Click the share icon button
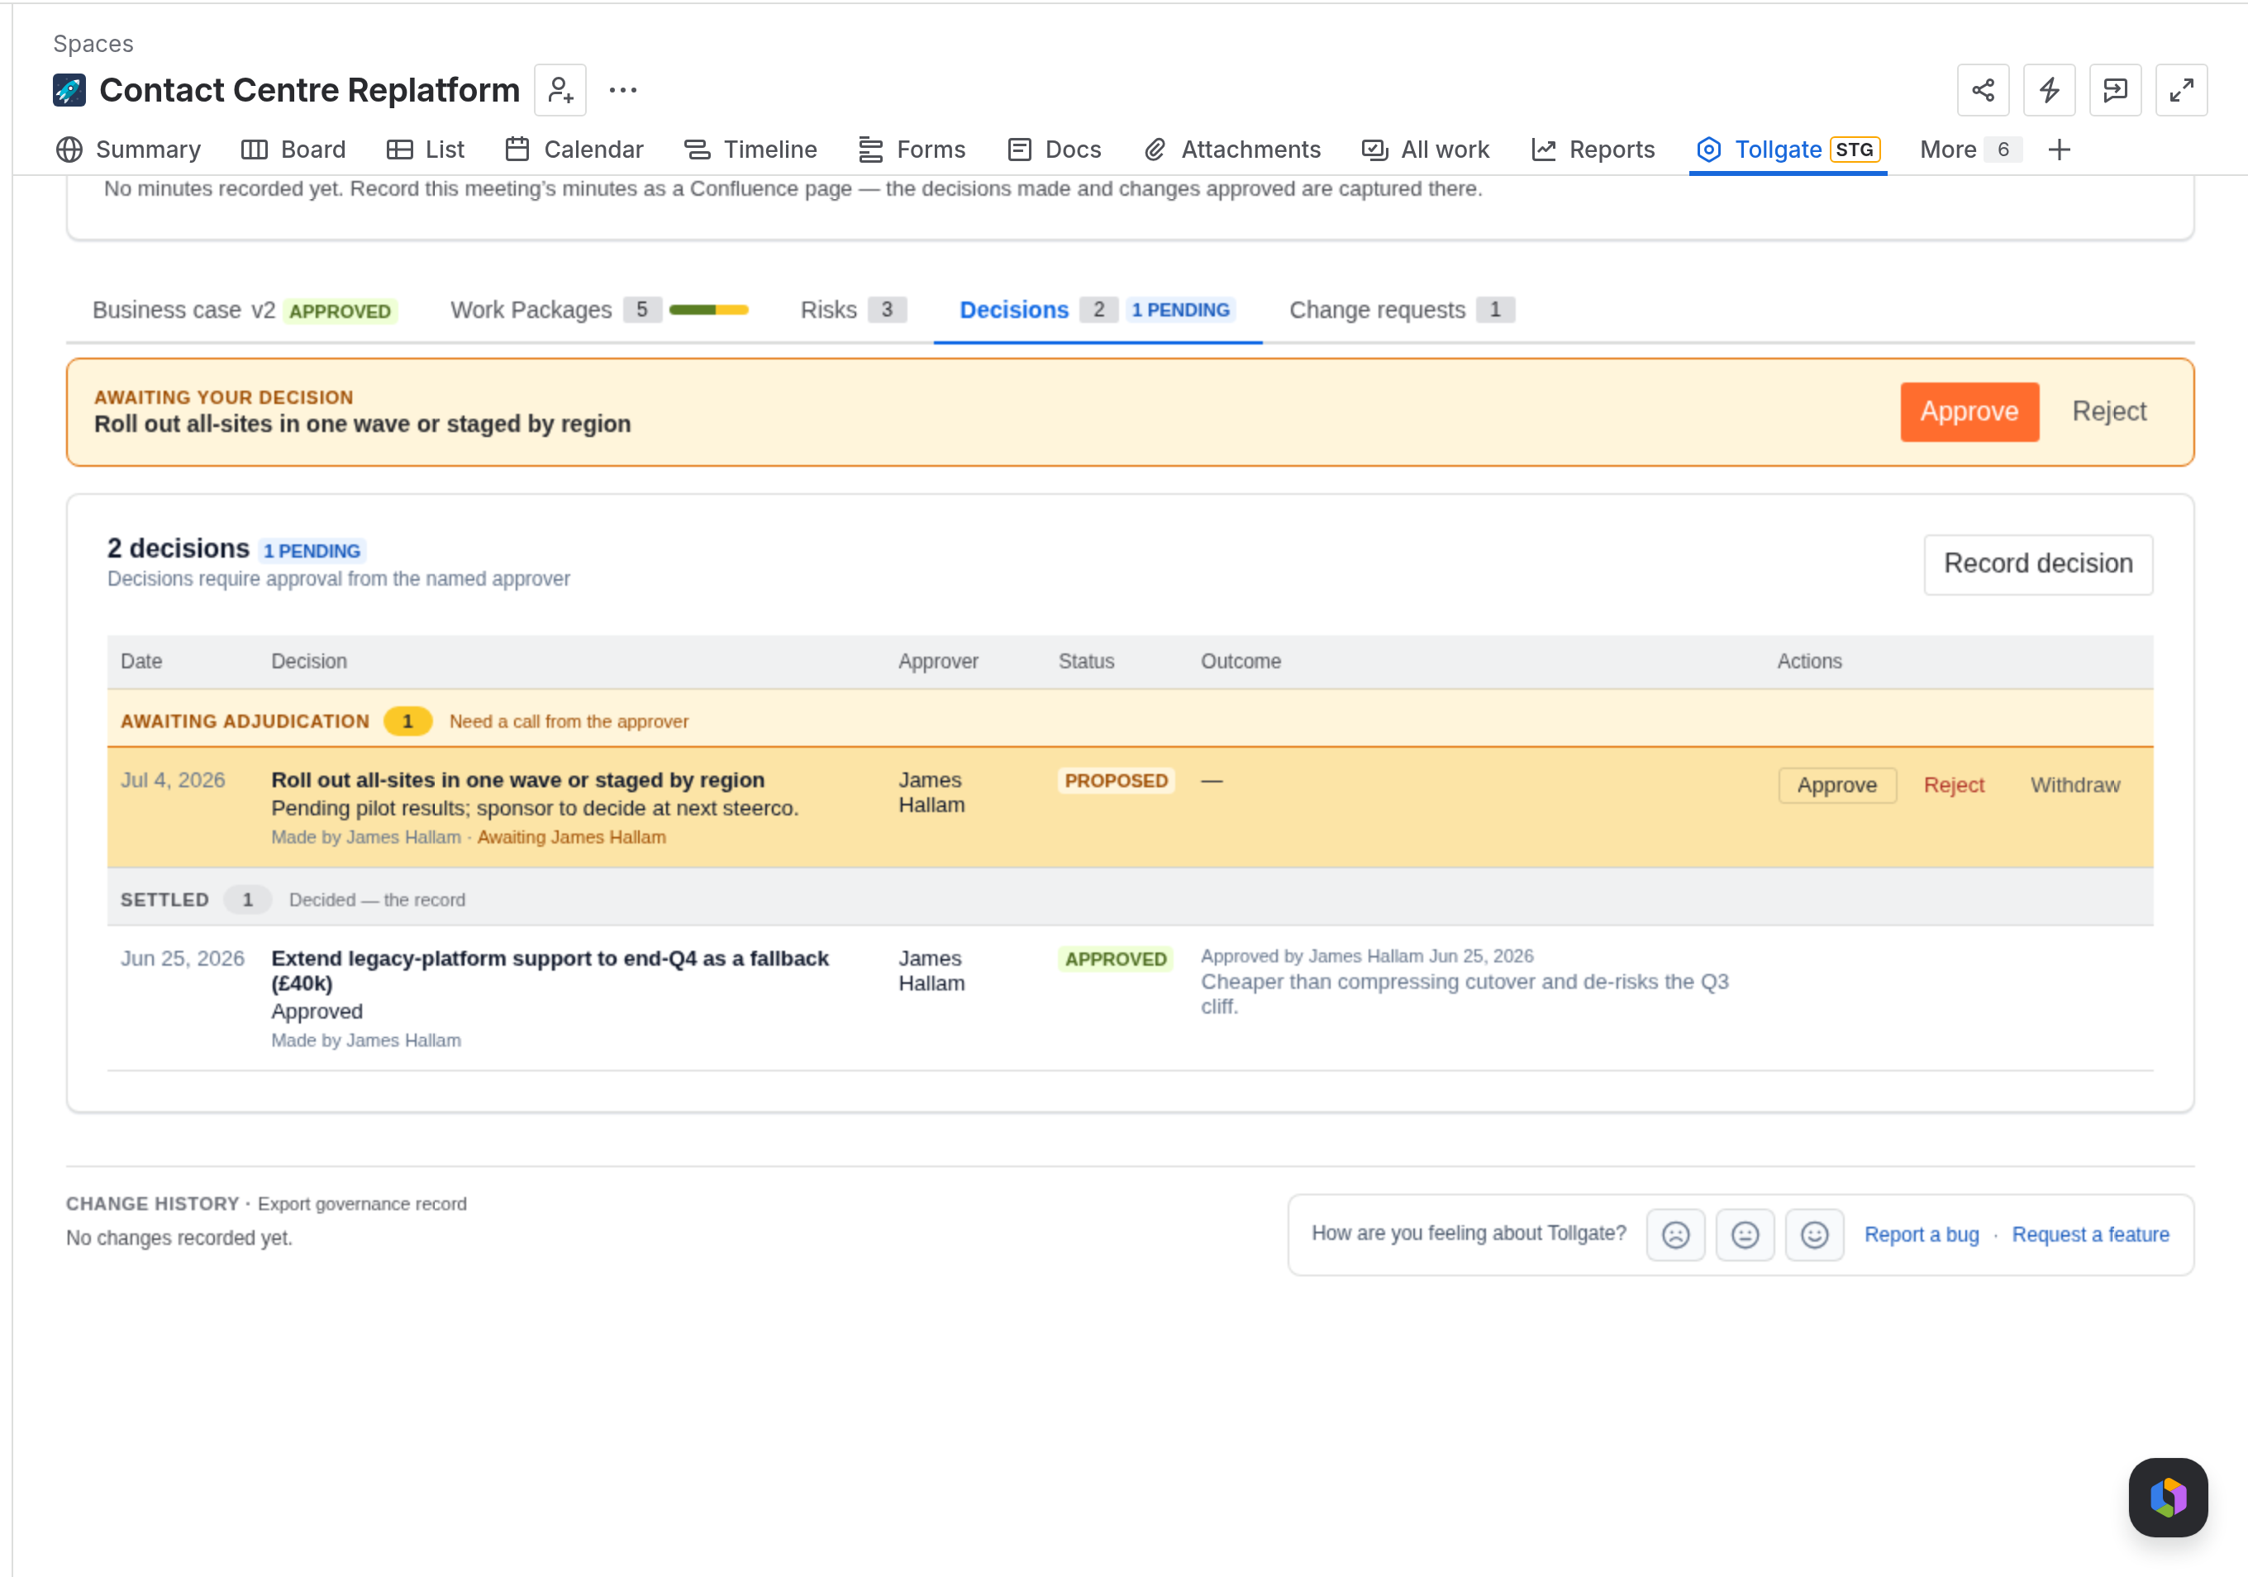 (1983, 90)
